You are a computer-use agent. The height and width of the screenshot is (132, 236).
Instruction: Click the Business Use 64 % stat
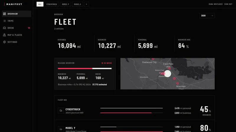(x=183, y=46)
